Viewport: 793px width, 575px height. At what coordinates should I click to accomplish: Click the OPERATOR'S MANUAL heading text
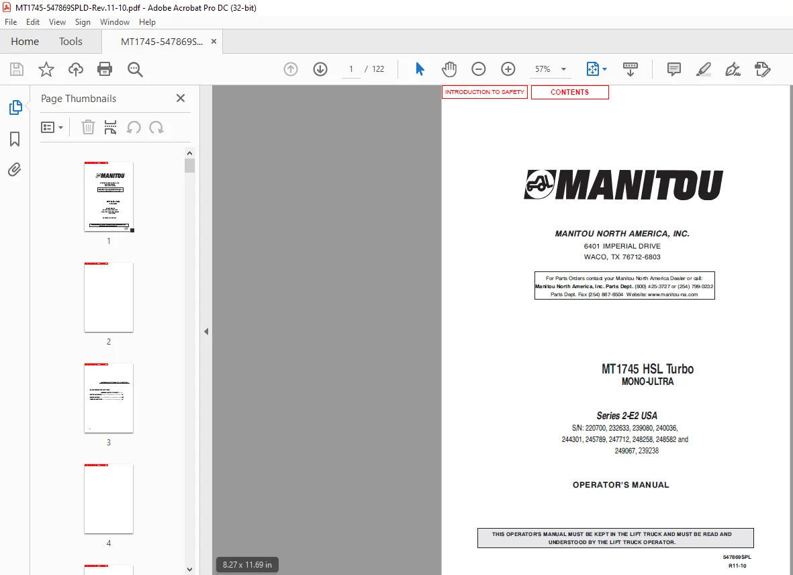pos(620,484)
